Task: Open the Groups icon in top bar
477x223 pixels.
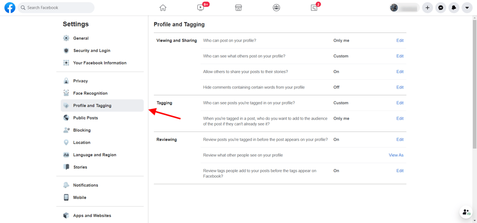Action: point(276,8)
